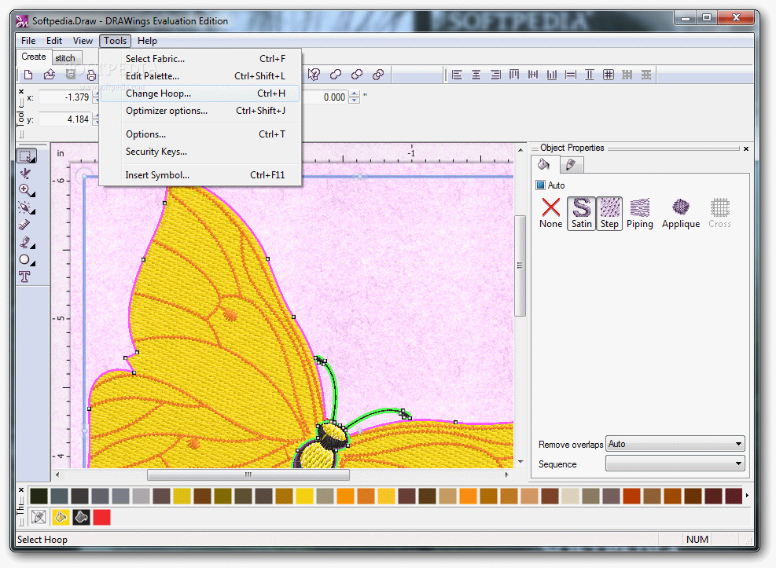Choose Select Fabric... menu entry

click(200, 59)
